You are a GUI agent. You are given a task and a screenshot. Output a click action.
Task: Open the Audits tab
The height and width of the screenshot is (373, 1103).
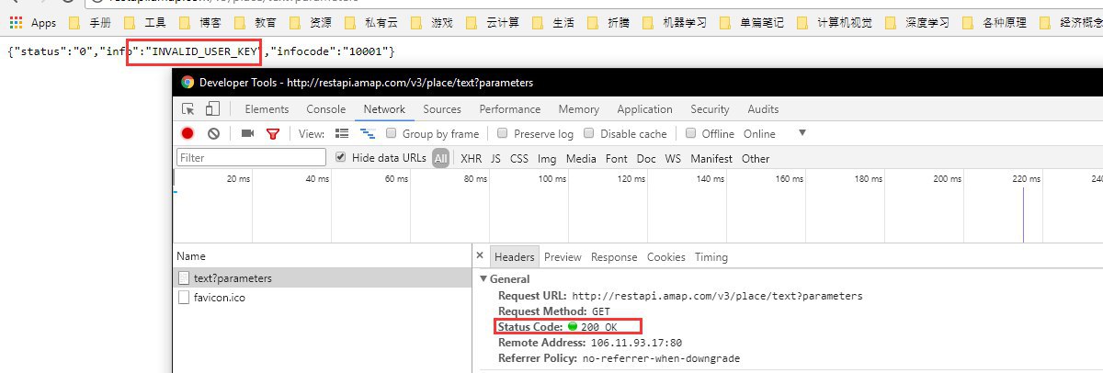point(763,109)
